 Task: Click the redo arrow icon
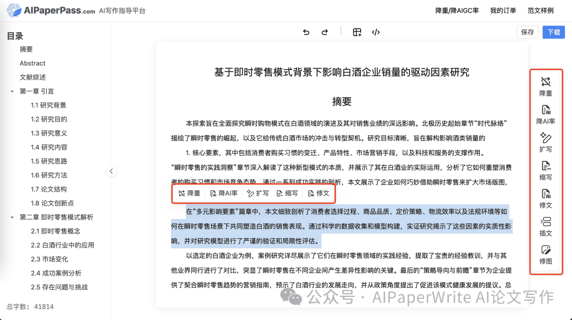pos(324,32)
